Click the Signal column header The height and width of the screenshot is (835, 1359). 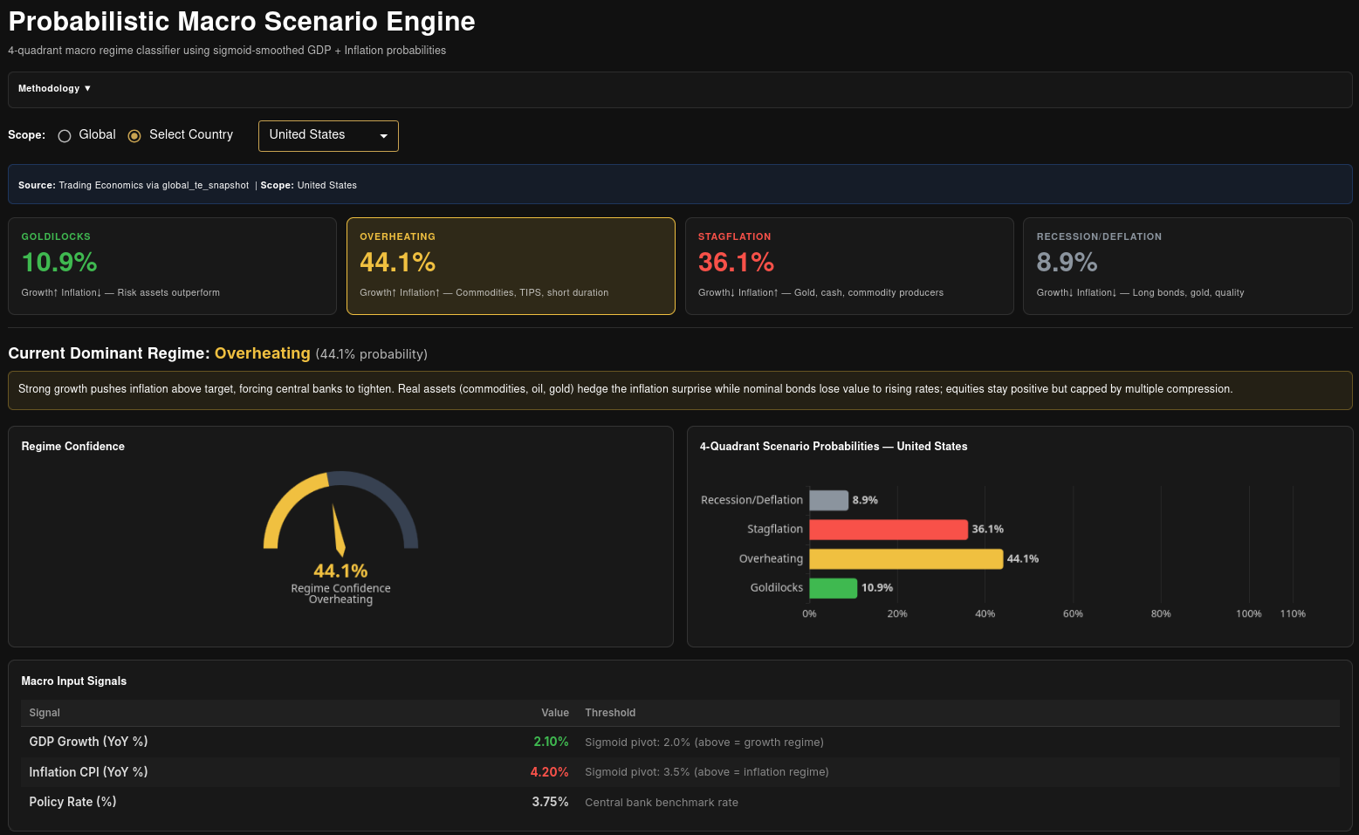click(45, 713)
